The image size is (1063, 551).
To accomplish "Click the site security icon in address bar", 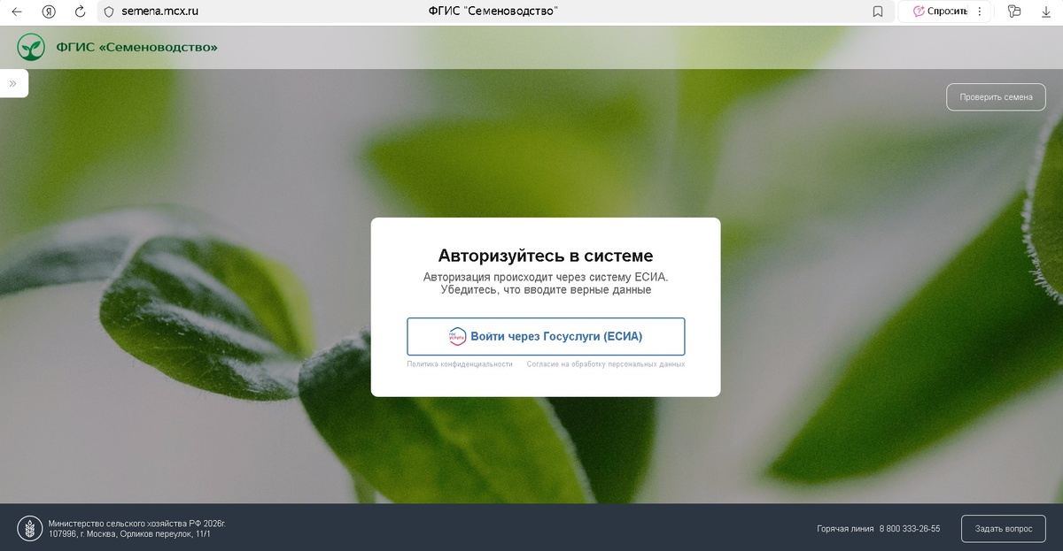I will pos(108,11).
